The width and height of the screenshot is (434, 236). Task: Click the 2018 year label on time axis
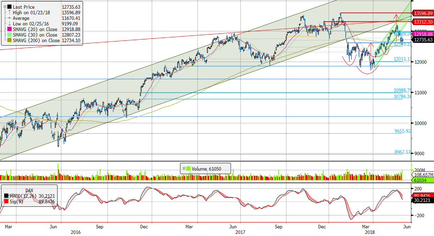click(x=369, y=232)
